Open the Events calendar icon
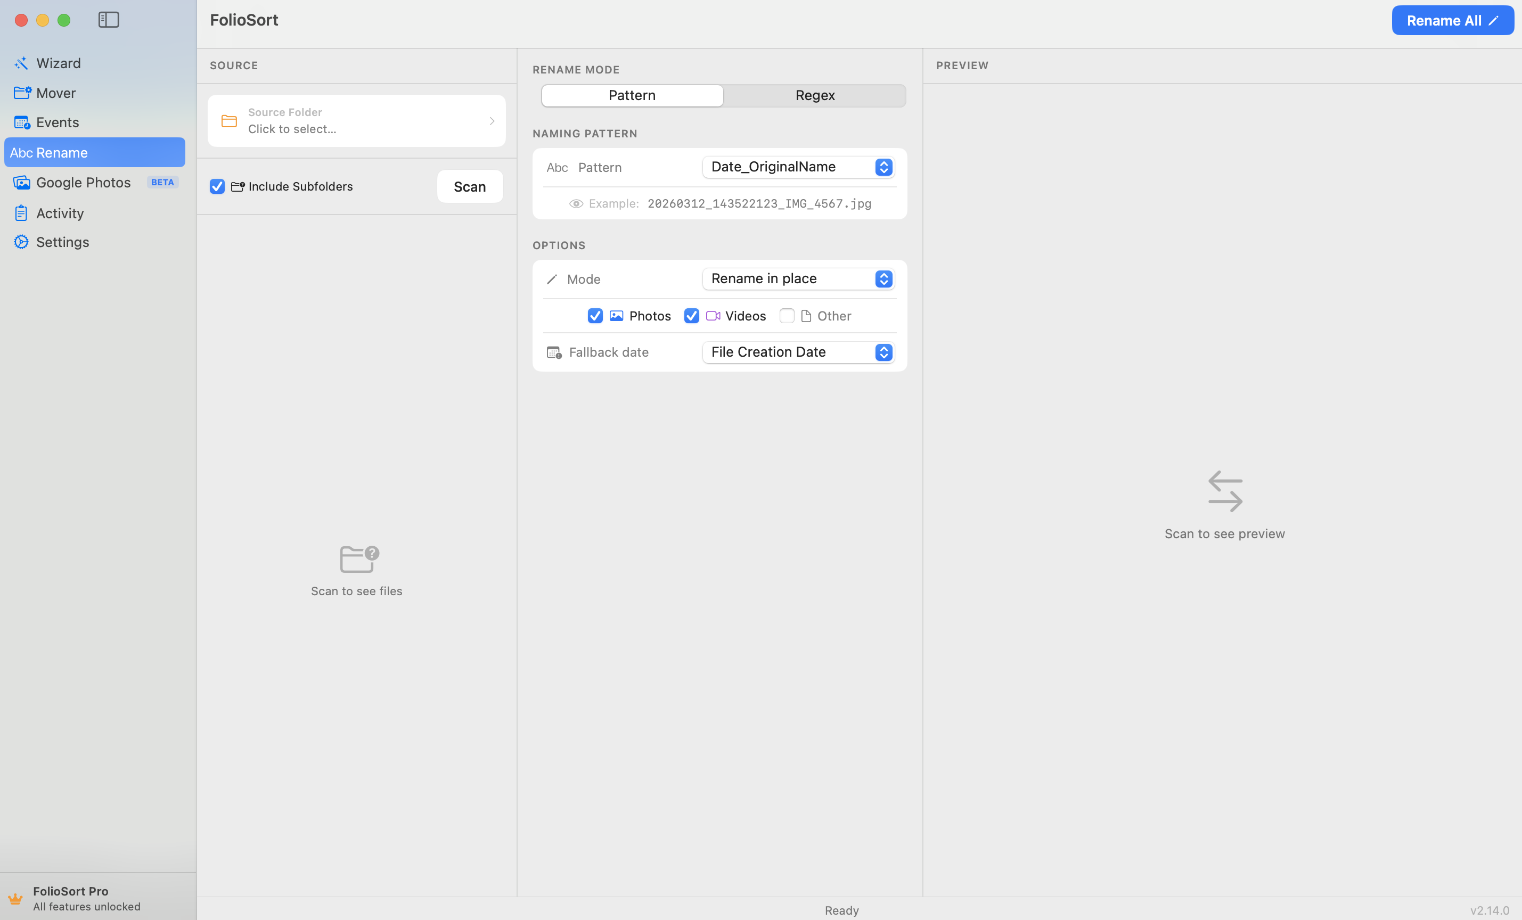1522x920 pixels. pos(22,122)
